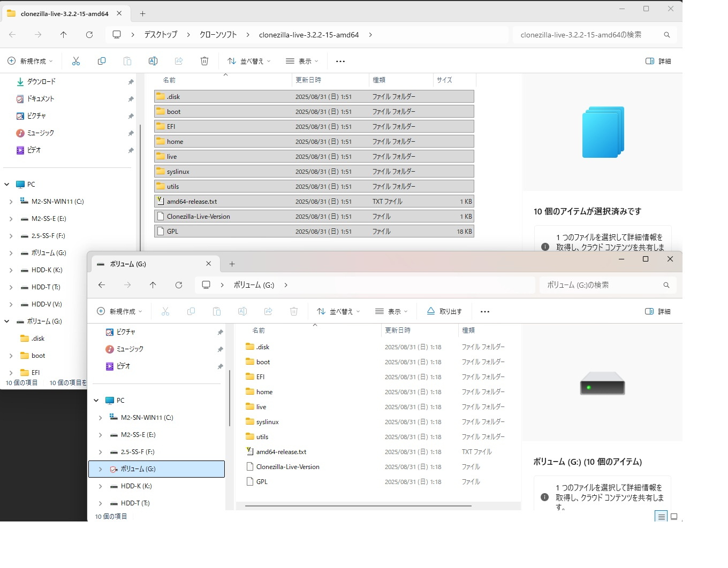Click デスクトップ in clonezilla breadcrumb
This screenshot has width=728, height=568.
pyautogui.click(x=161, y=35)
